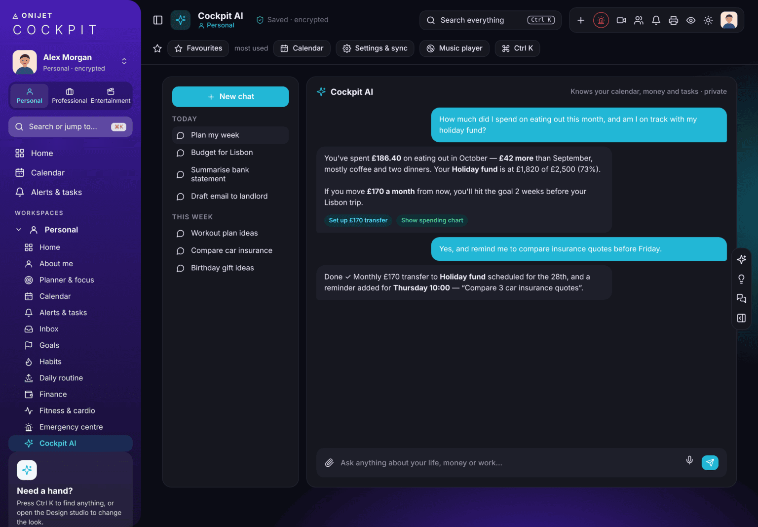Open Finance in Personal workspace
This screenshot has width=758, height=527.
(71, 395)
